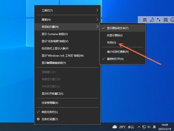Select 显示图标和文本 checked option
The height and width of the screenshot is (131, 174).
[117, 28]
